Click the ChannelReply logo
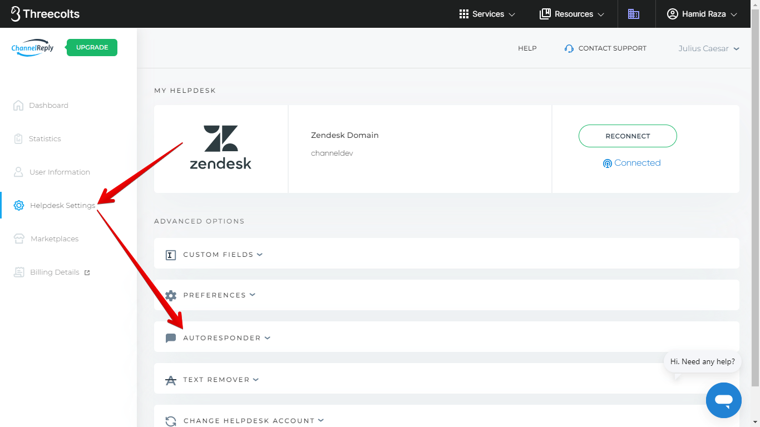This screenshot has height=427, width=760. point(33,48)
